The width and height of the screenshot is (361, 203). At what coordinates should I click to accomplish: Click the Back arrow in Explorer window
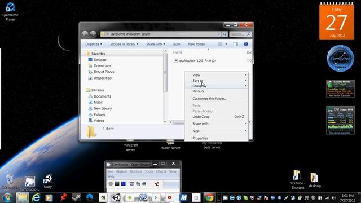point(85,34)
